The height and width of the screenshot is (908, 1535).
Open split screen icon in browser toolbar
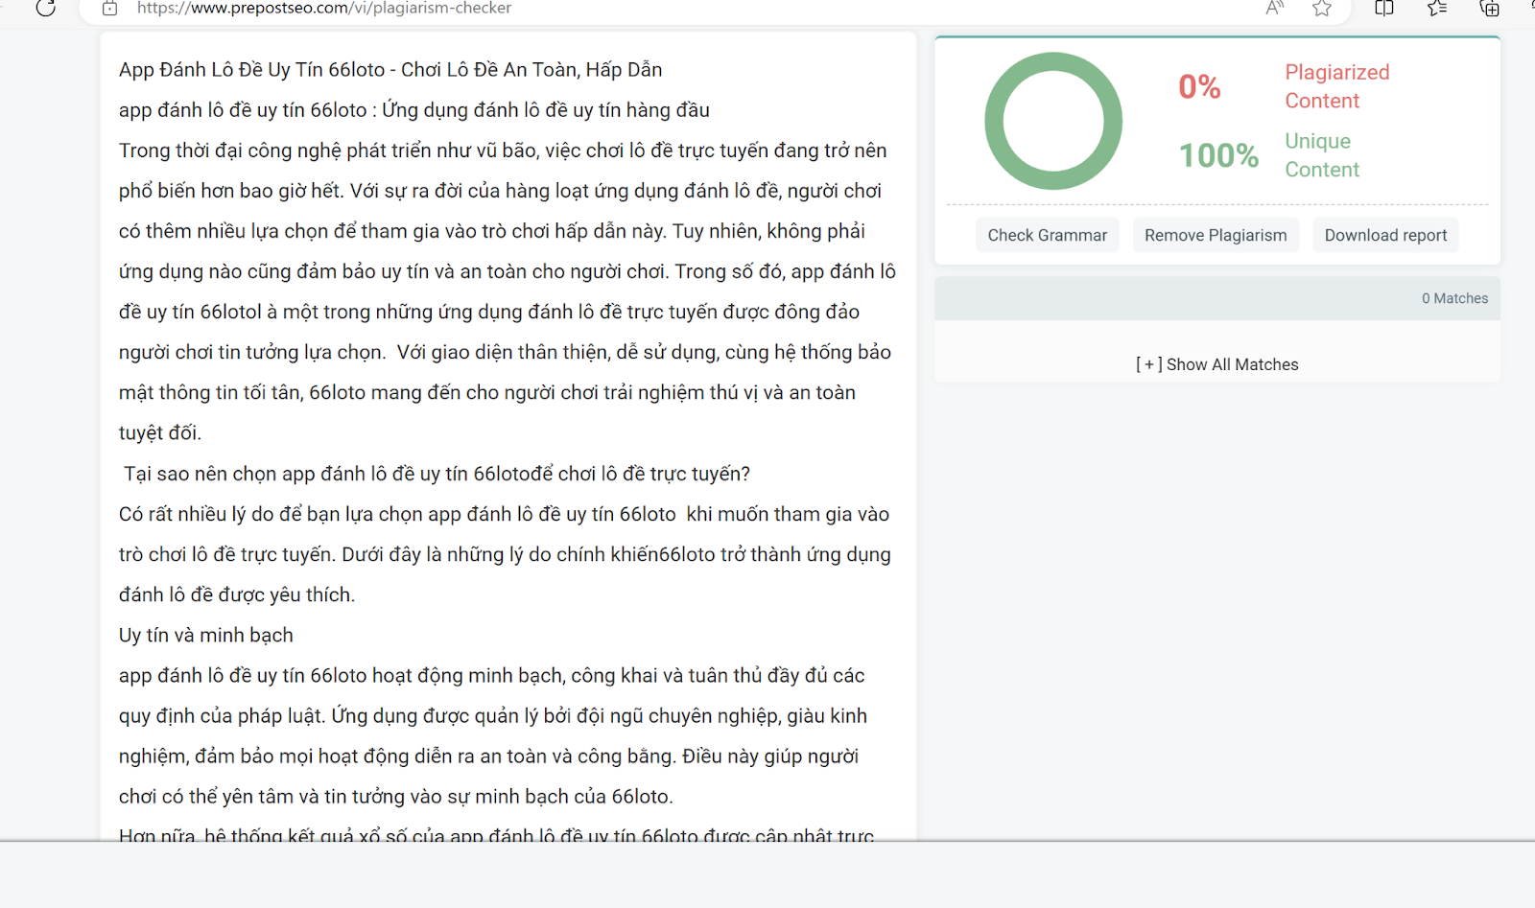tap(1384, 8)
